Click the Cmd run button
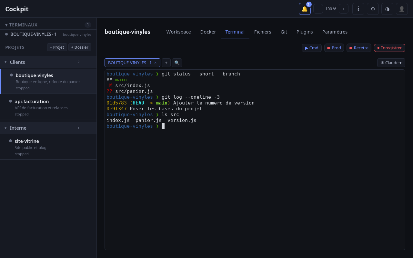The height and width of the screenshot is (258, 413). [x=312, y=48]
